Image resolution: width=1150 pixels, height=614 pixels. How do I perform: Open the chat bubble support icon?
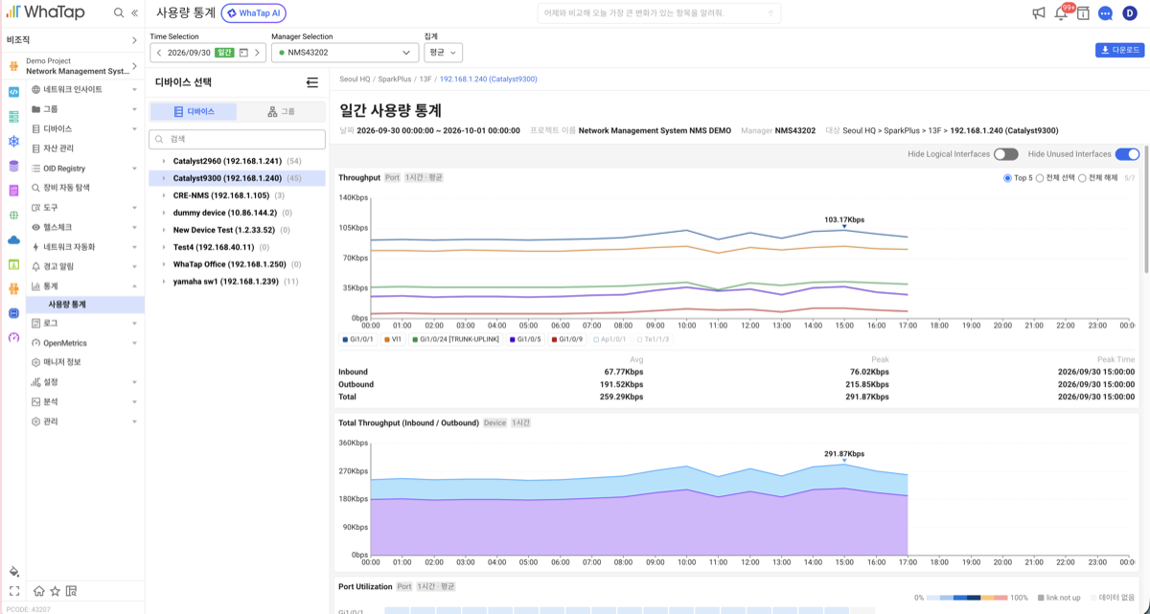[x=1105, y=13]
